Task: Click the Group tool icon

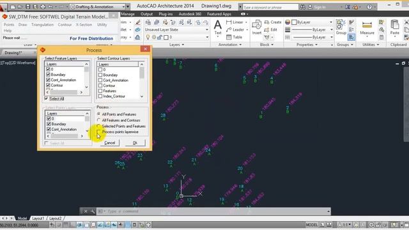Action: [x=341, y=27]
